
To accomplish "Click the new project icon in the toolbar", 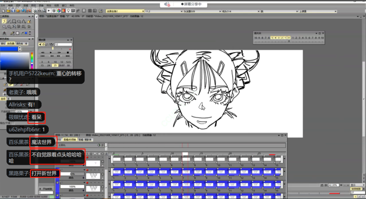I will [x=3, y=11].
